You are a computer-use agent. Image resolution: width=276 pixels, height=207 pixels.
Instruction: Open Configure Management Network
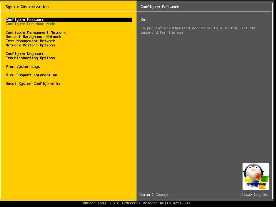tap(36, 32)
